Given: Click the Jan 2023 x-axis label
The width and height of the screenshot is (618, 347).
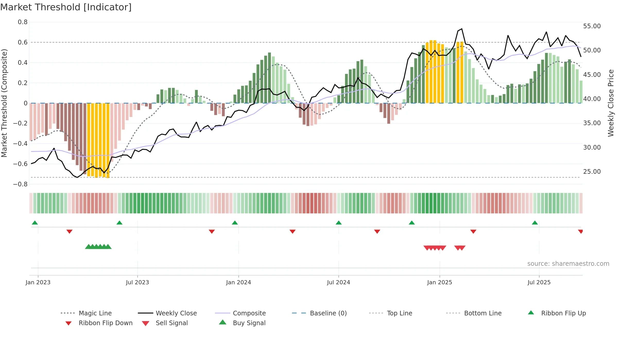Looking at the screenshot, I should pos(38,282).
